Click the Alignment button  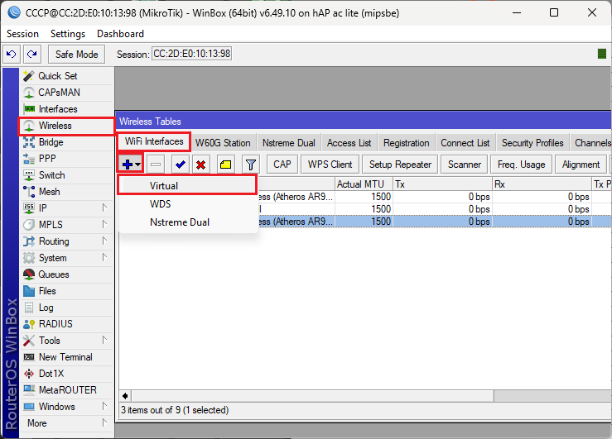pyautogui.click(x=581, y=165)
